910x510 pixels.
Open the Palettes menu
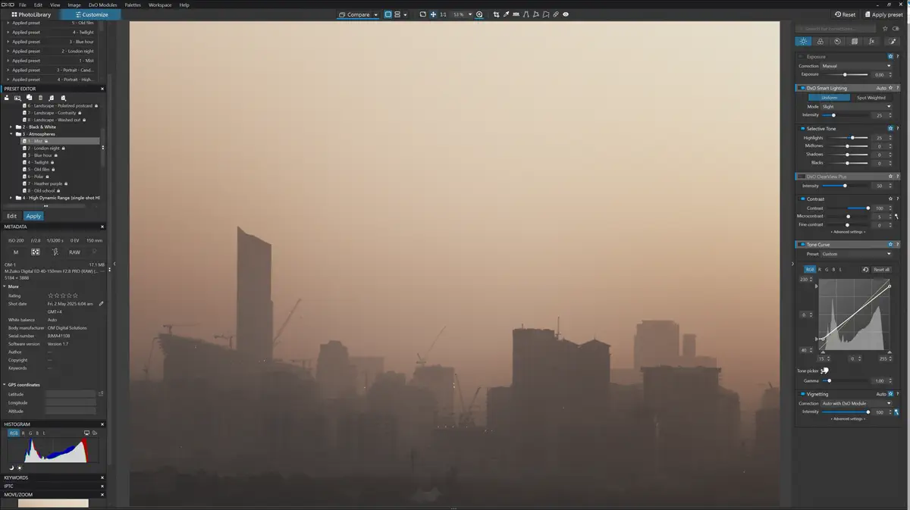click(133, 5)
